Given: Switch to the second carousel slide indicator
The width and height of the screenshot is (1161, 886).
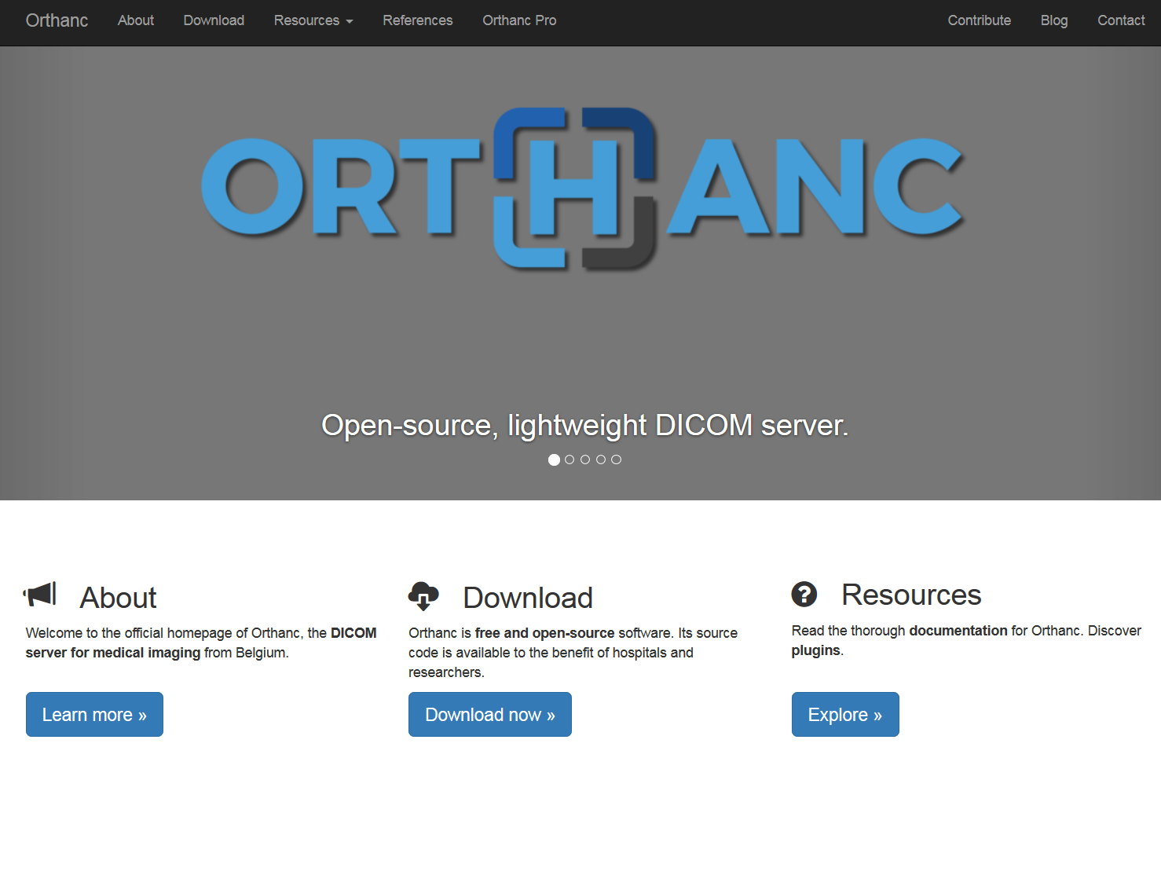Looking at the screenshot, I should point(570,459).
